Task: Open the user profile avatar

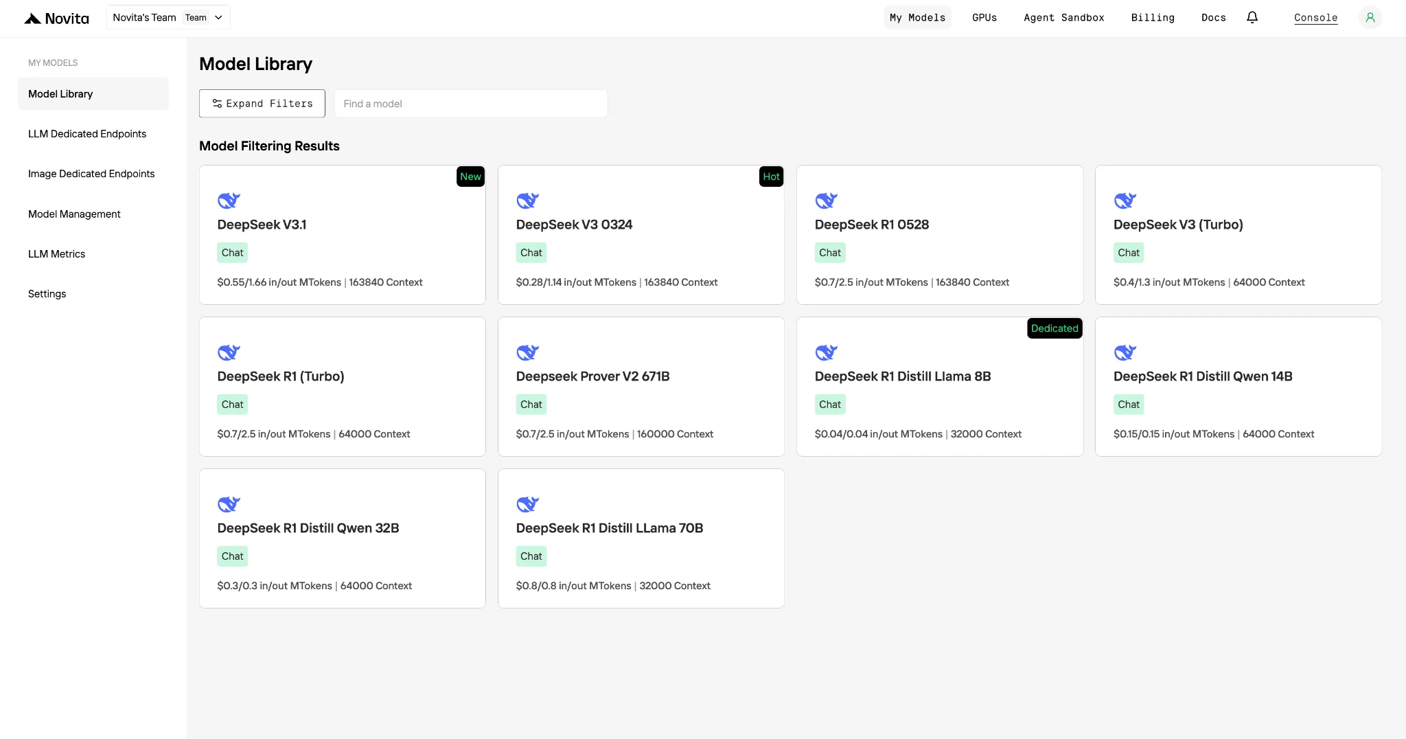Action: pyautogui.click(x=1370, y=17)
